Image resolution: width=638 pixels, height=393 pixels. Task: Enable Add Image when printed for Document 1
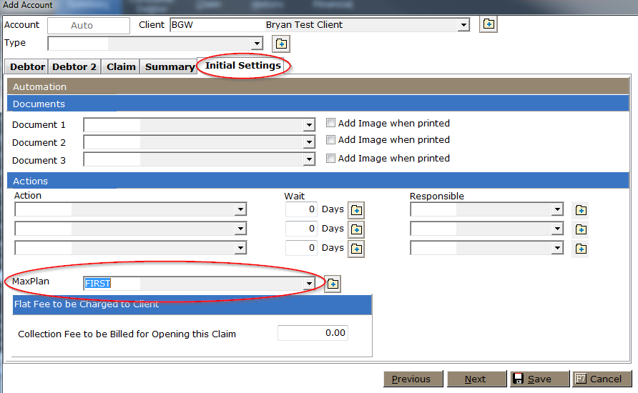click(x=330, y=123)
